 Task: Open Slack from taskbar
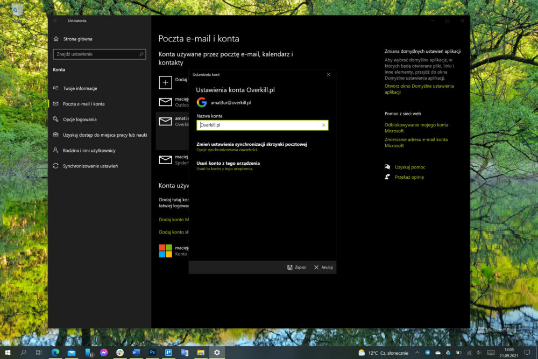pyautogui.click(x=120, y=353)
